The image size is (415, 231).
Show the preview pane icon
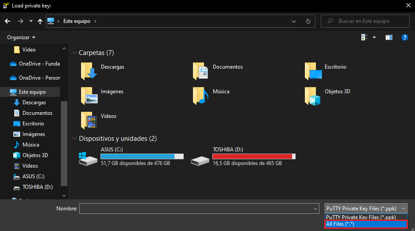pos(389,37)
